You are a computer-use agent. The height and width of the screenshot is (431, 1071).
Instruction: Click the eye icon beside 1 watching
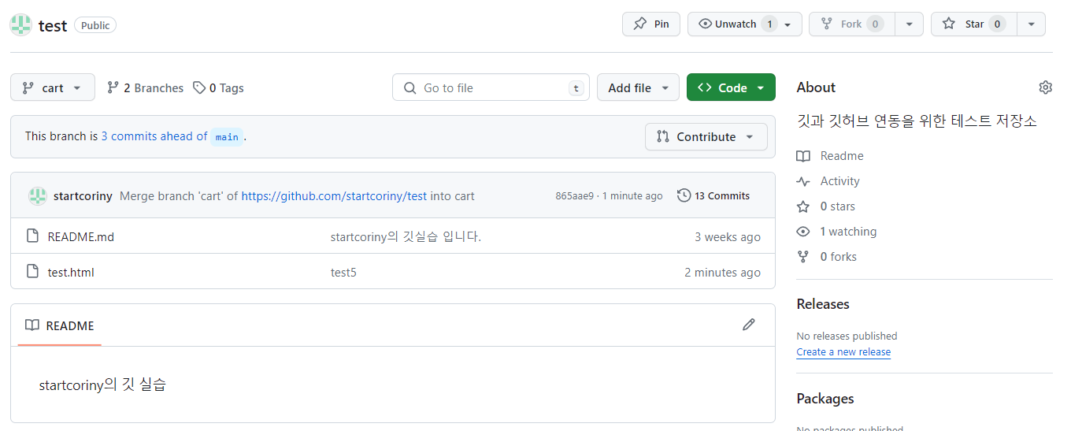[803, 232]
